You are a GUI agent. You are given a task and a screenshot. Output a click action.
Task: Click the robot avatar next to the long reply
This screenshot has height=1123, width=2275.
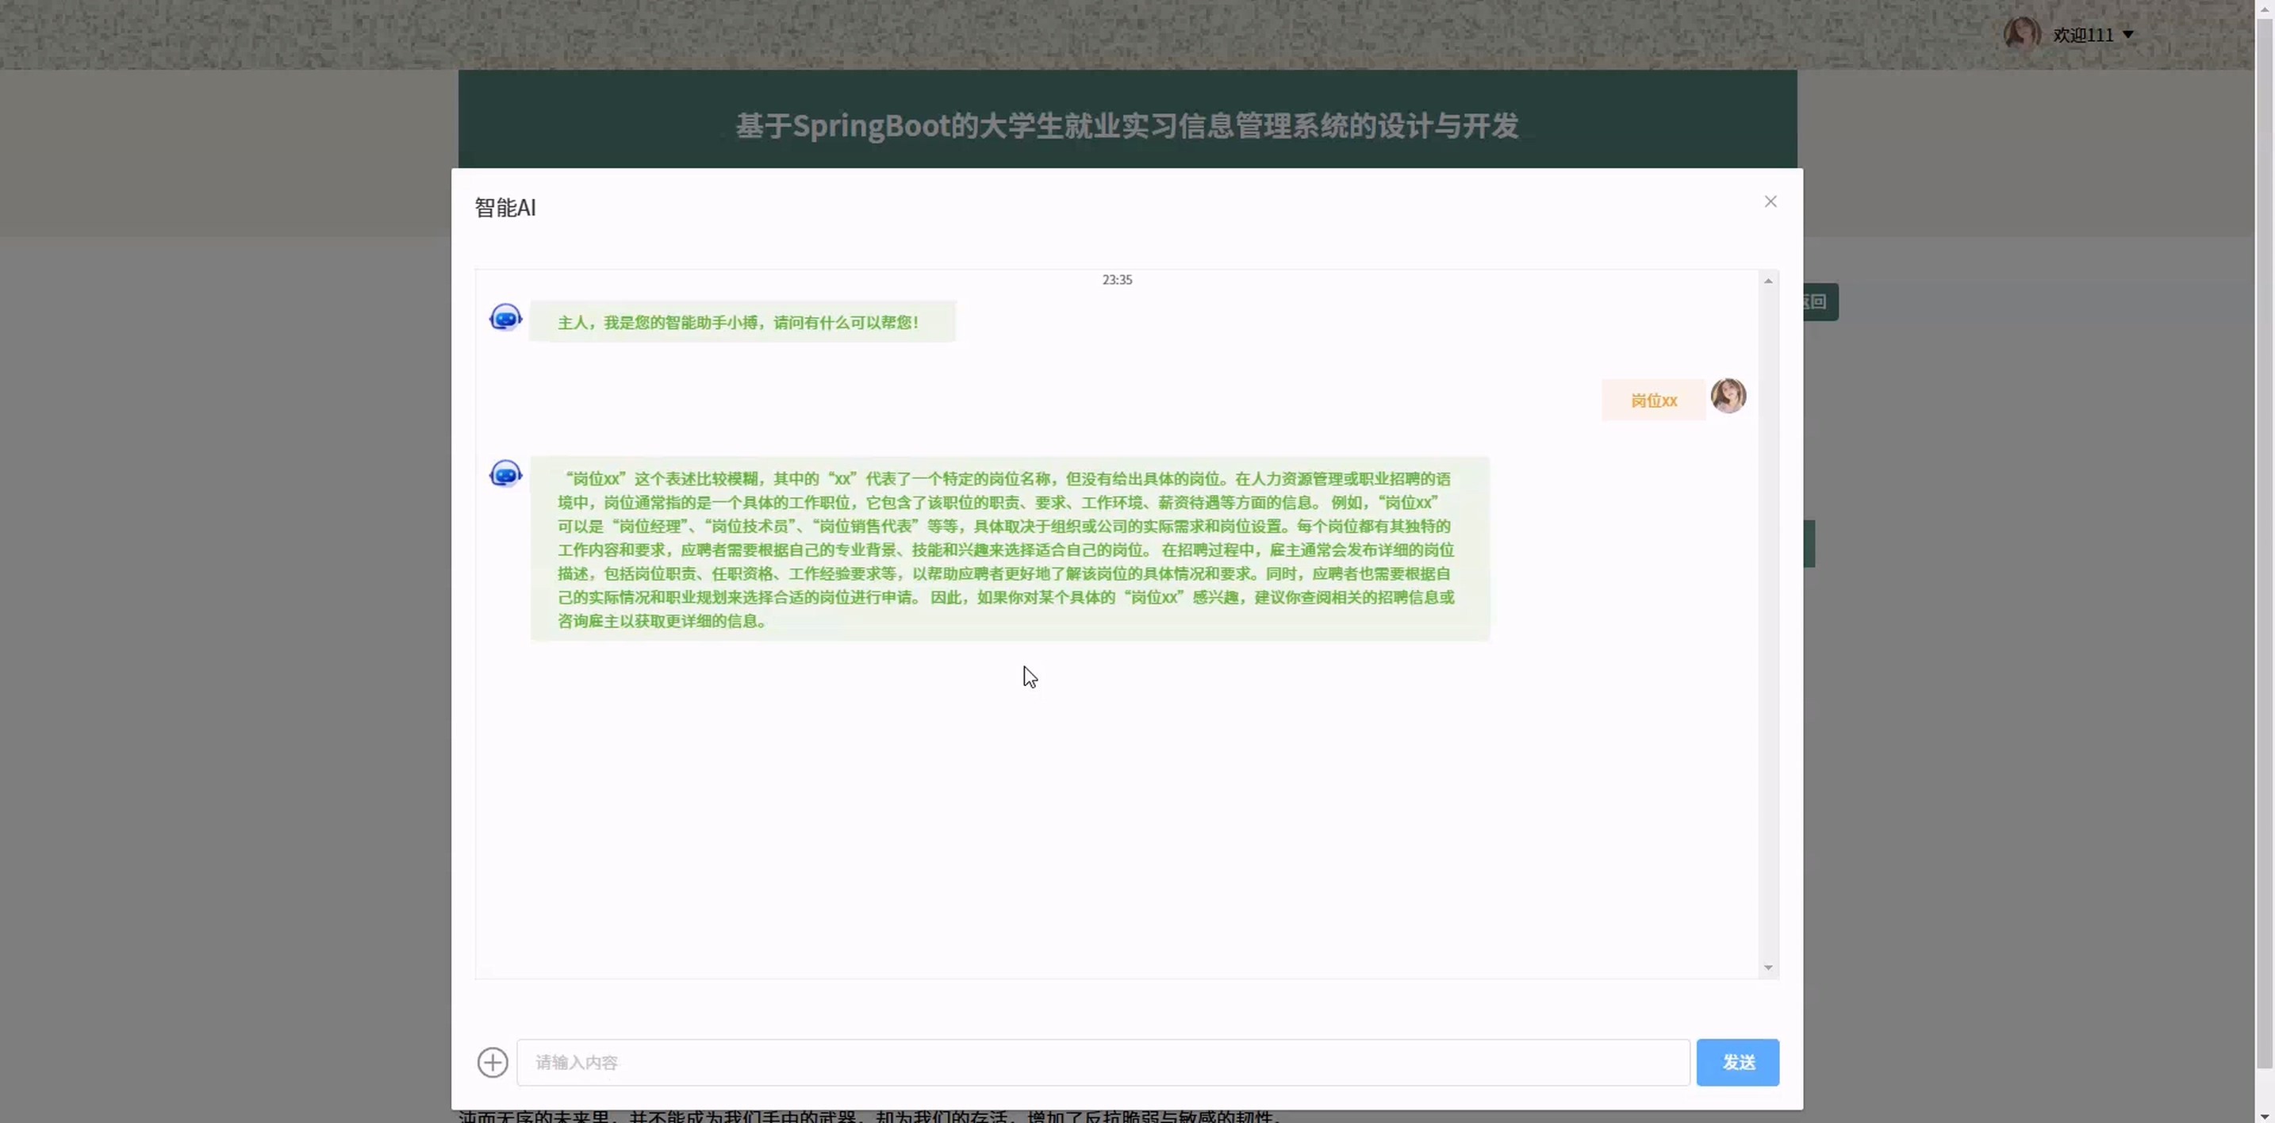pyautogui.click(x=505, y=474)
